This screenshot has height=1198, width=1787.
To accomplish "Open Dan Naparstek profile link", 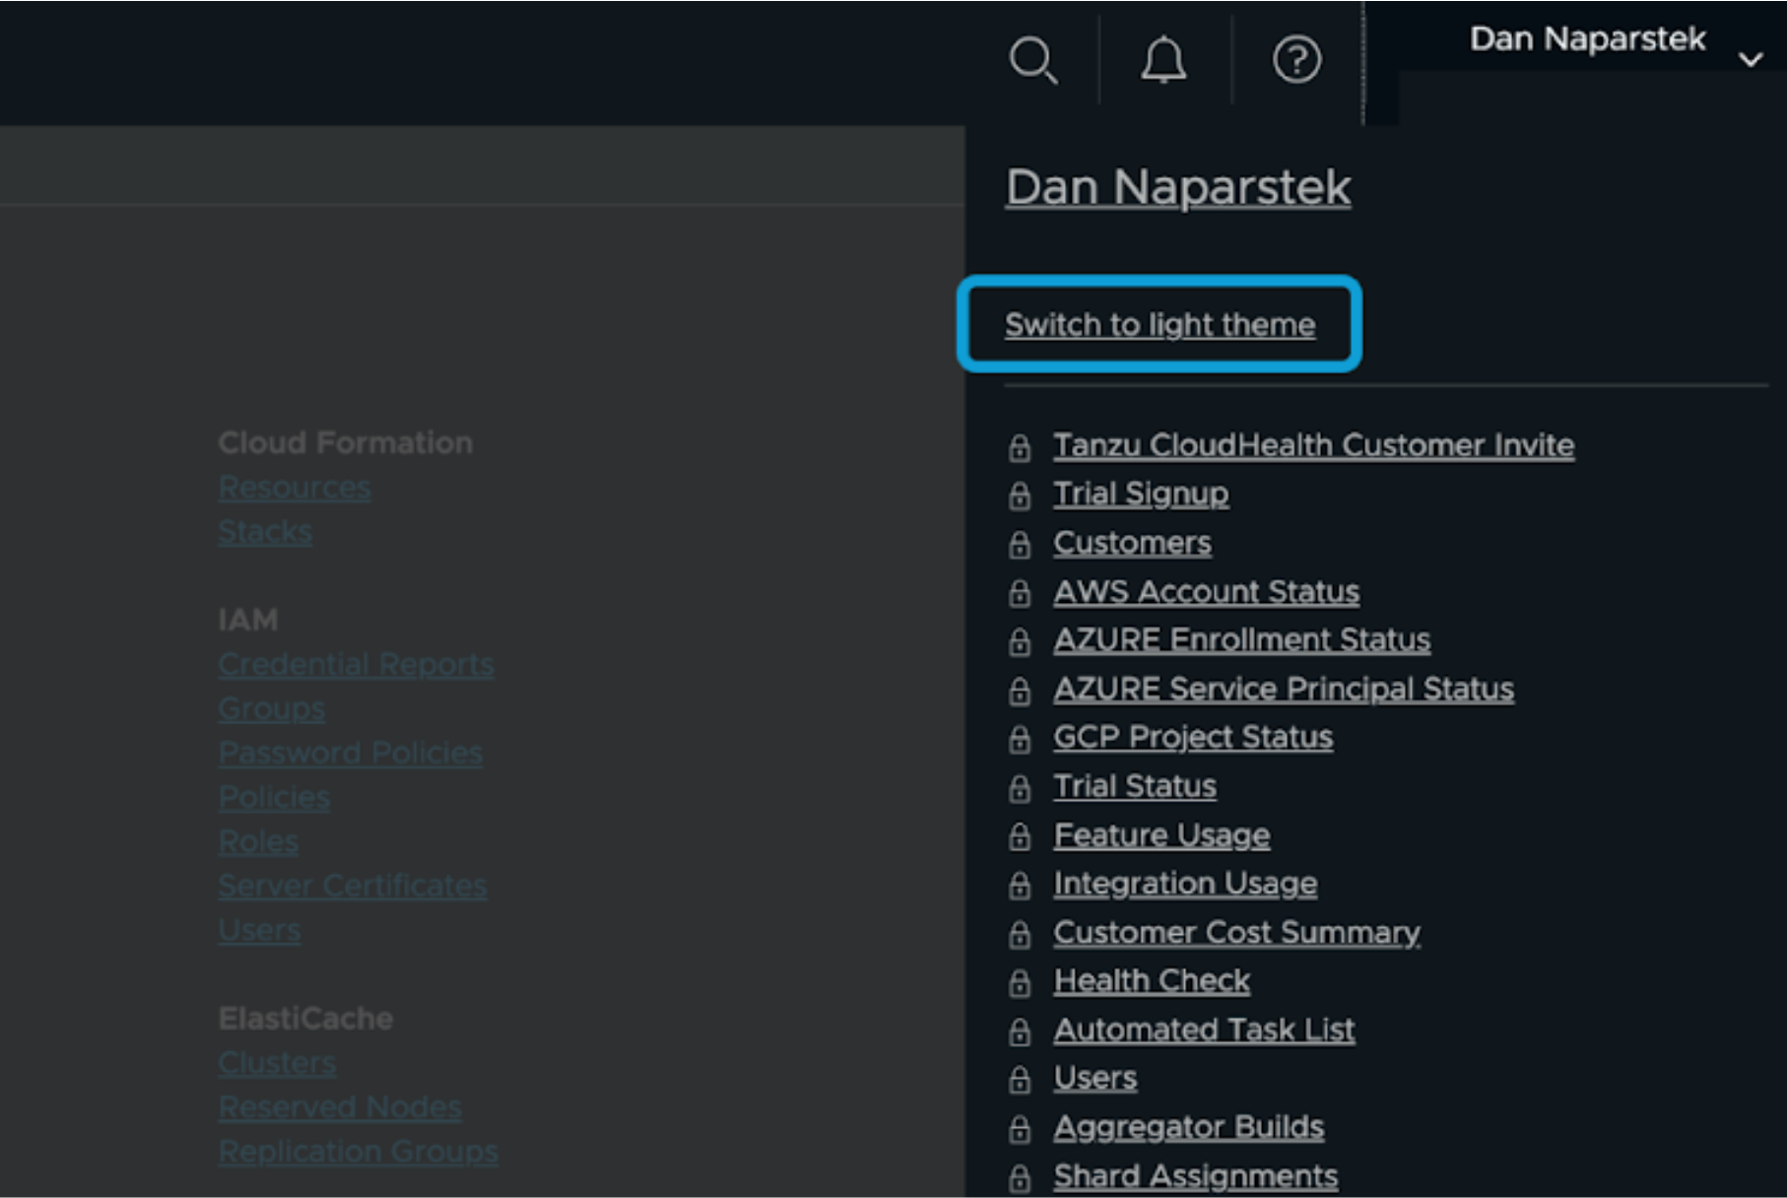I will 1177,187.
